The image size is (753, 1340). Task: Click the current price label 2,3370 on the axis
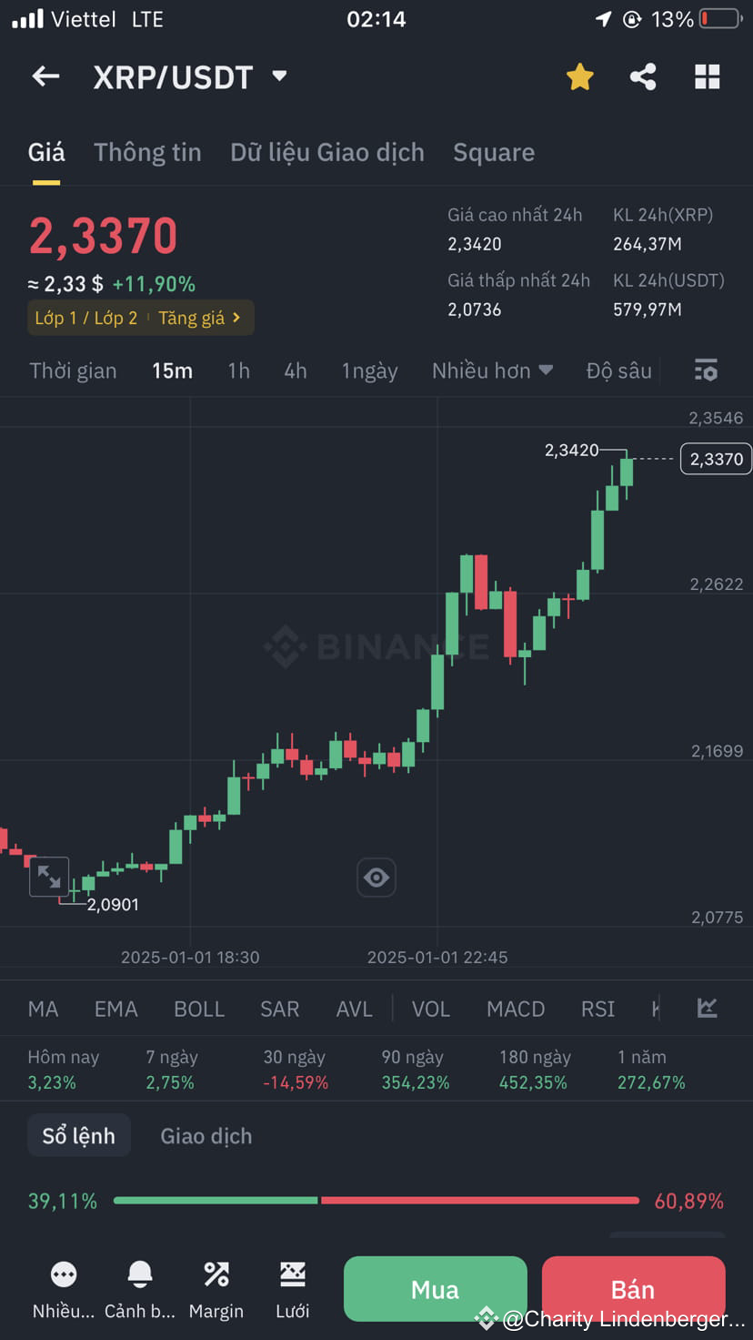(x=716, y=459)
